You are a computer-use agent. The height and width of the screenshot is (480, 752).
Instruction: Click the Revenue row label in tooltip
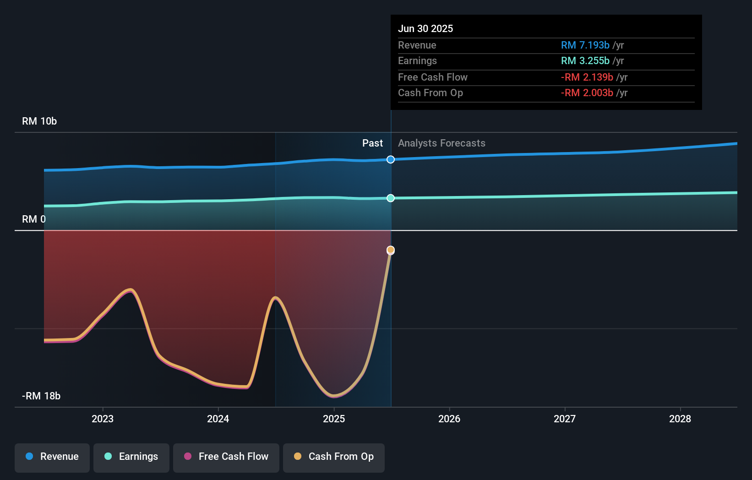pyautogui.click(x=417, y=45)
